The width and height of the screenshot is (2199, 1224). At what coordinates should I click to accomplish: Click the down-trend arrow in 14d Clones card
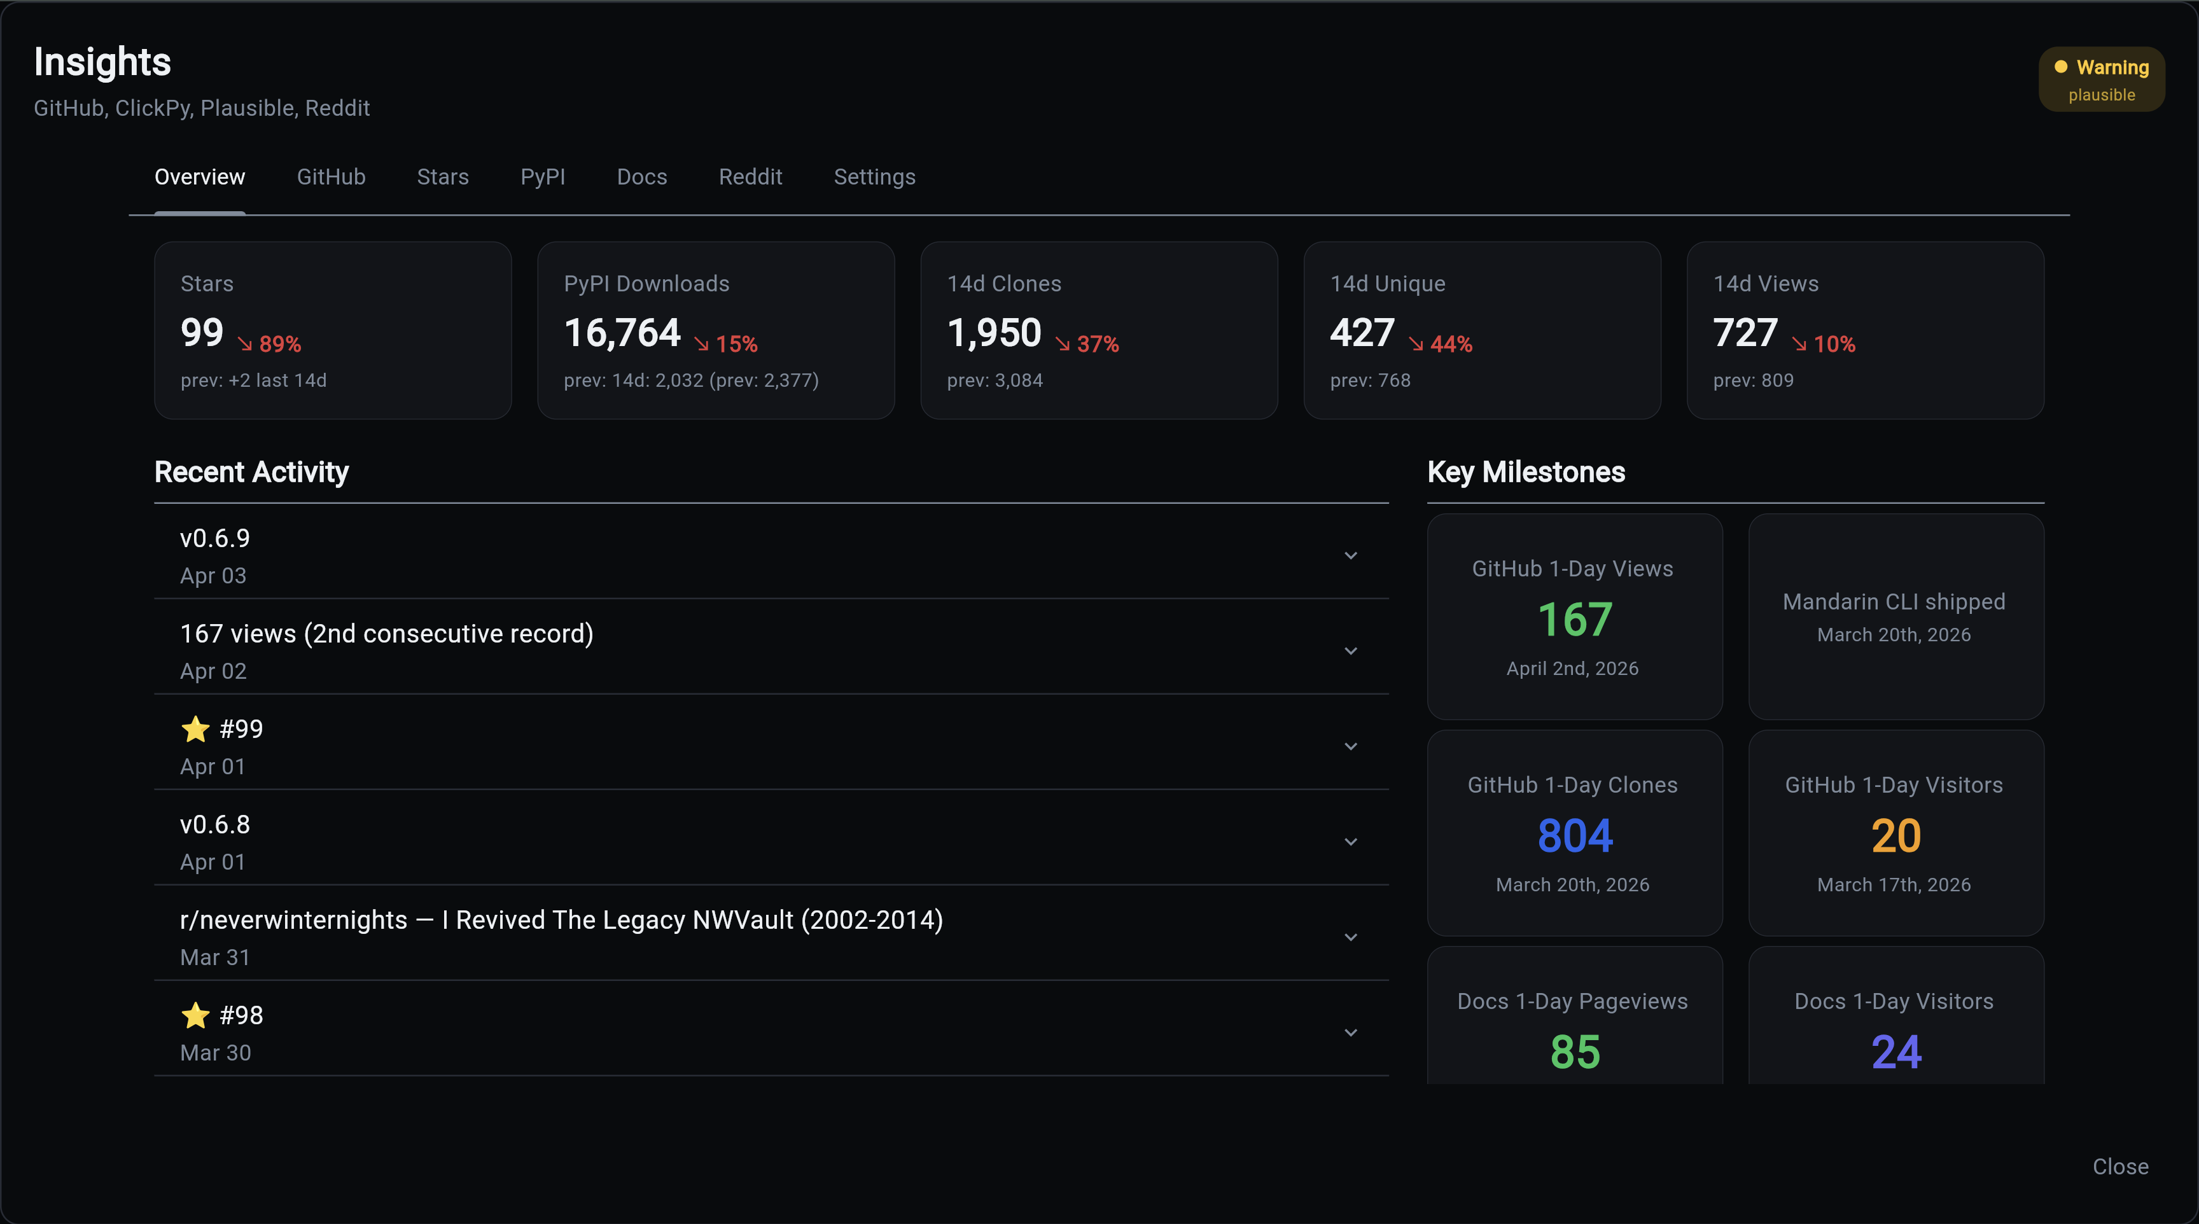[x=1063, y=344]
